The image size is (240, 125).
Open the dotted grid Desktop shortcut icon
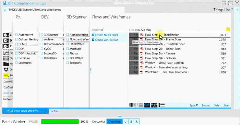6,58
